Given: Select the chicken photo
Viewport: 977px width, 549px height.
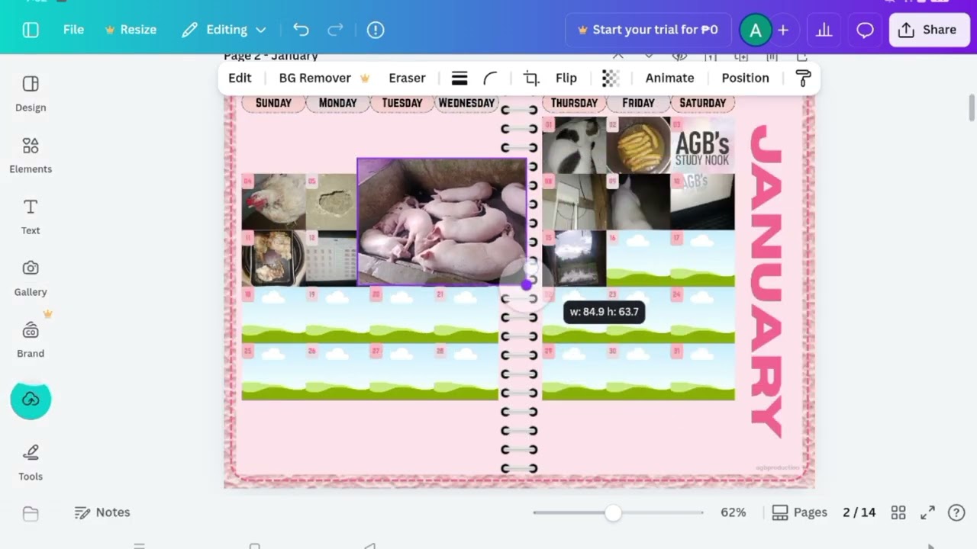Looking at the screenshot, I should coord(273,202).
